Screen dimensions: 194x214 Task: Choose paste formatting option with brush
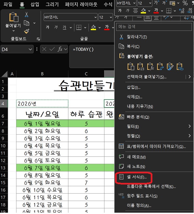[170, 67]
